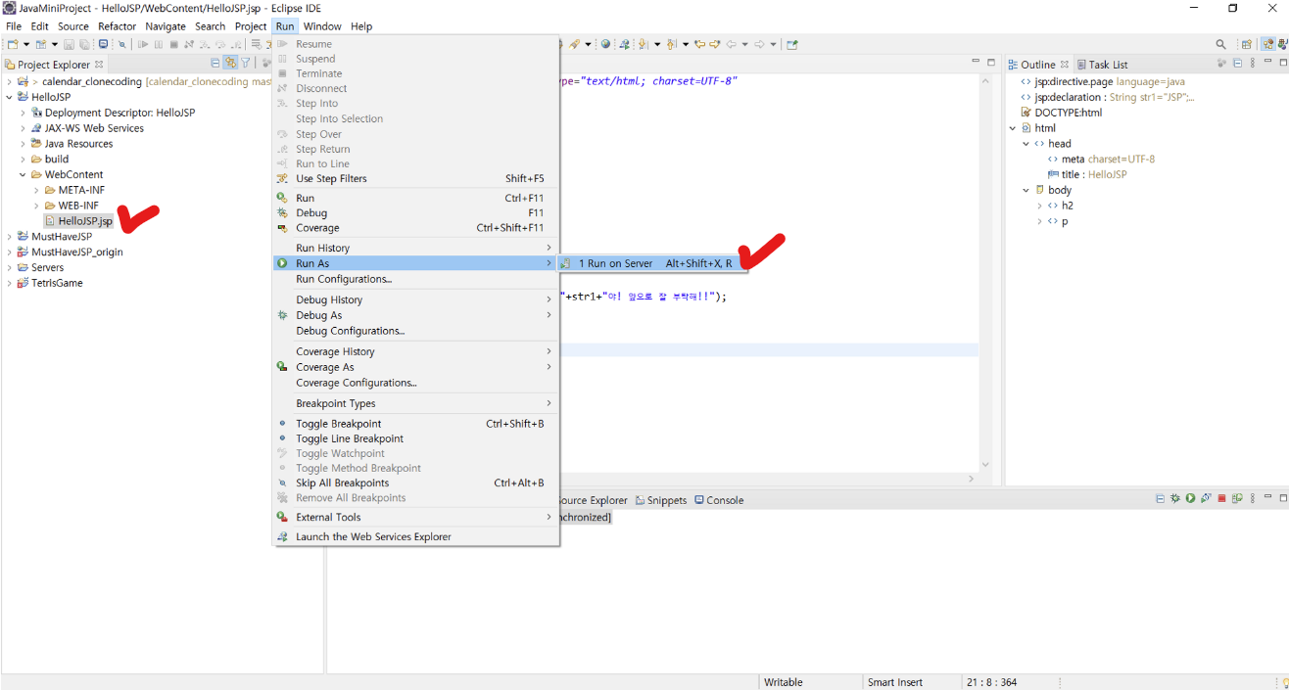The image size is (1289, 690).
Task: Click Open Perspective toolbar icon
Action: click(1247, 44)
